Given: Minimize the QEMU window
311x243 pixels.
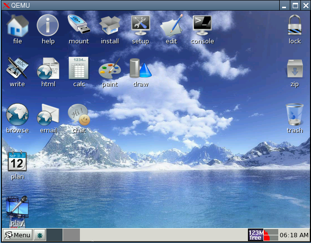Looking at the screenshot, I should click(284, 5).
